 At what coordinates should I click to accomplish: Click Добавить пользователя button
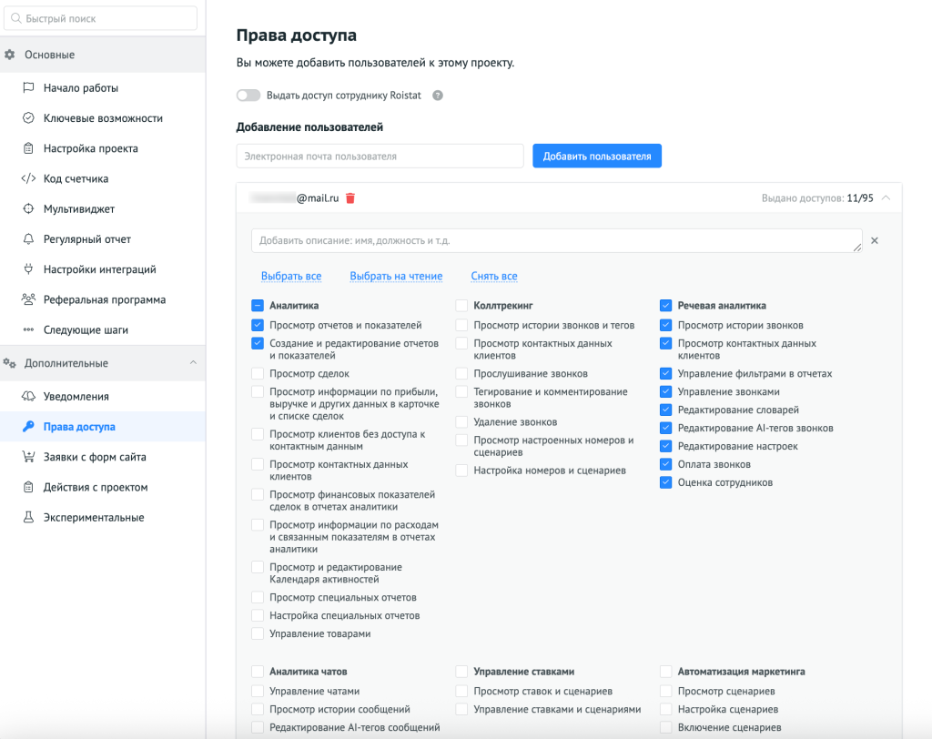tap(597, 156)
